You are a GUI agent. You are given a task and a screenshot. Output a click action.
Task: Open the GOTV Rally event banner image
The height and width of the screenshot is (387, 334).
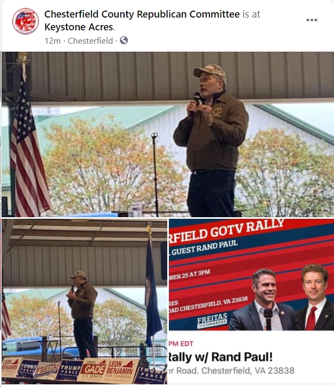tap(251, 275)
